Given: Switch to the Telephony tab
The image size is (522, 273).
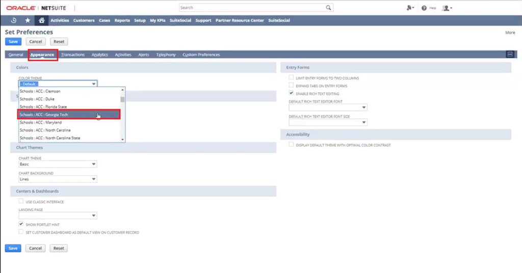Looking at the screenshot, I should pyautogui.click(x=166, y=54).
